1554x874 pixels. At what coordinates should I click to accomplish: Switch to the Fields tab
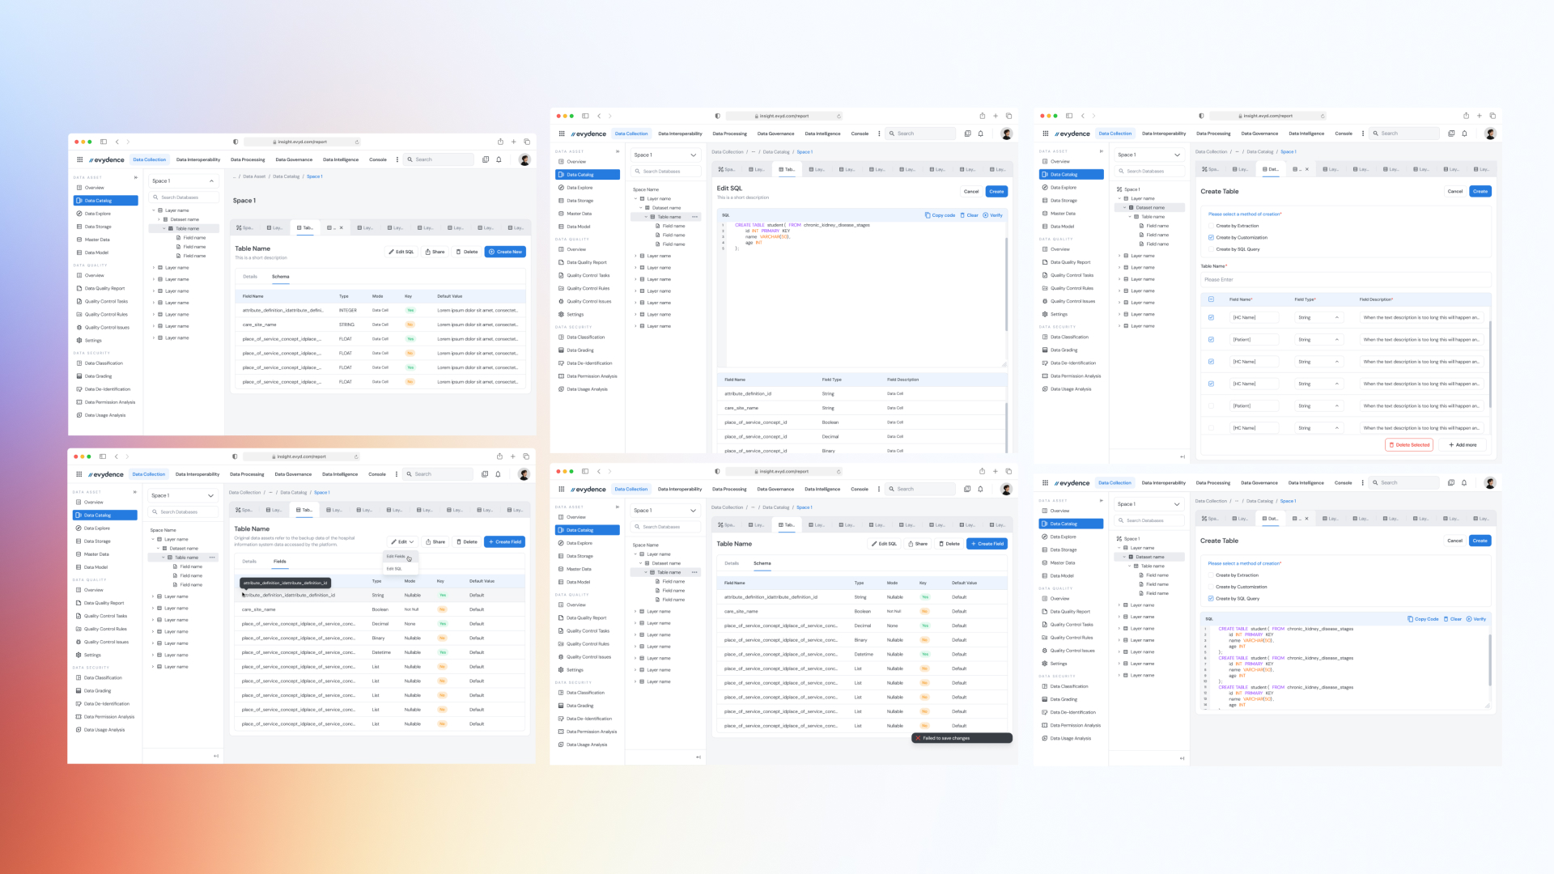tap(279, 561)
